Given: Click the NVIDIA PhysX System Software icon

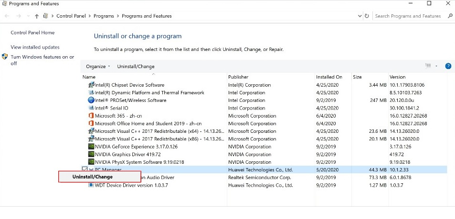Looking at the screenshot, I should (x=91, y=162).
